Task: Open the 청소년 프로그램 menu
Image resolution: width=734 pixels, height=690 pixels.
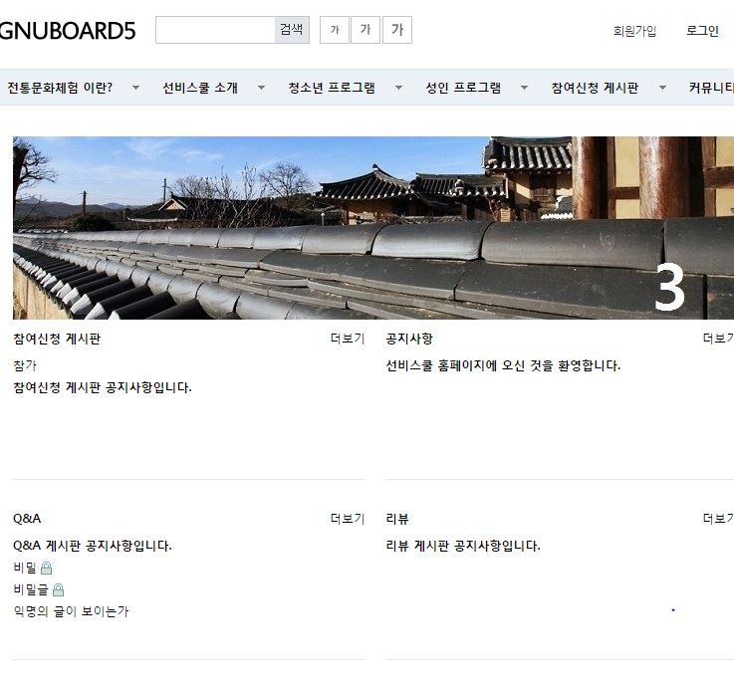Action: pyautogui.click(x=332, y=88)
